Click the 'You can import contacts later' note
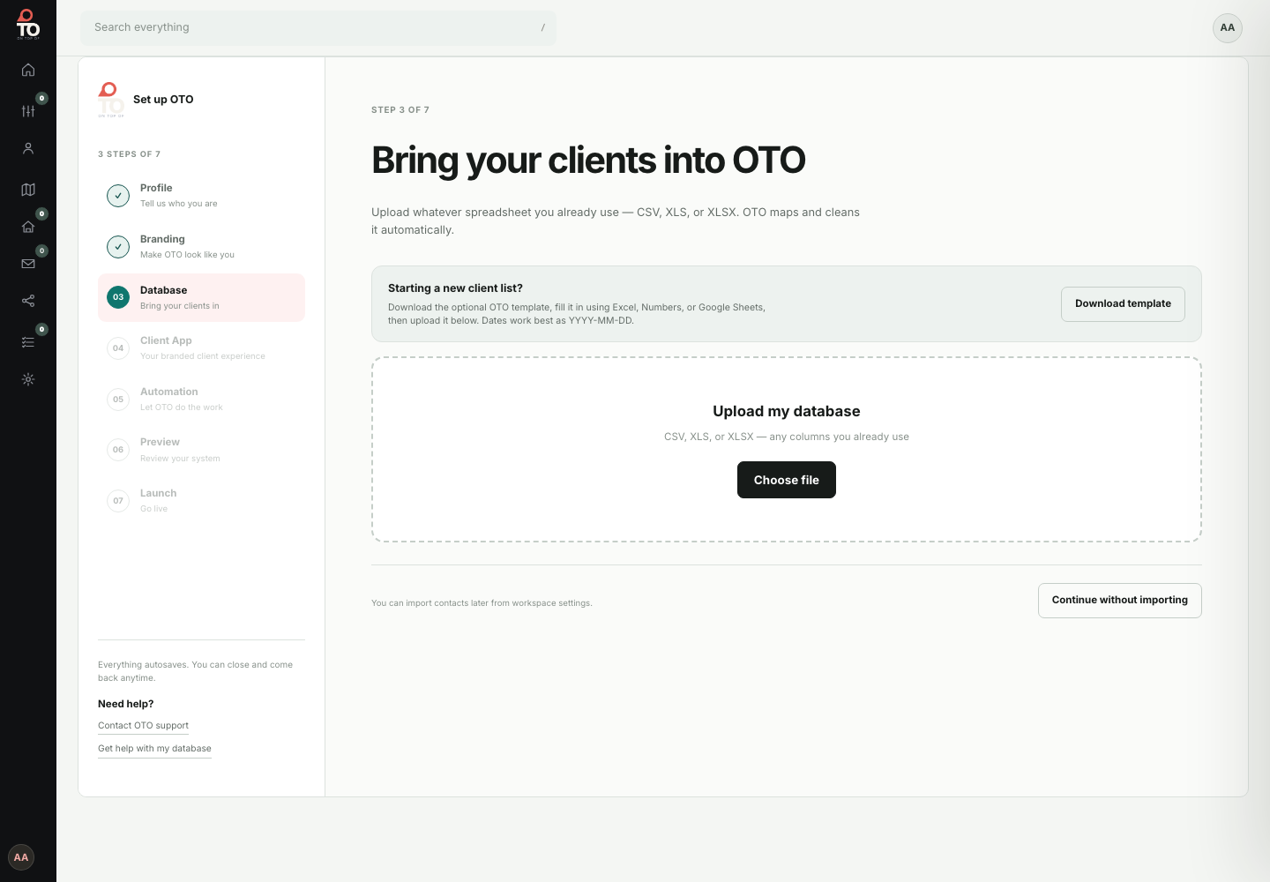Screen dimensions: 1270x882 point(482,603)
